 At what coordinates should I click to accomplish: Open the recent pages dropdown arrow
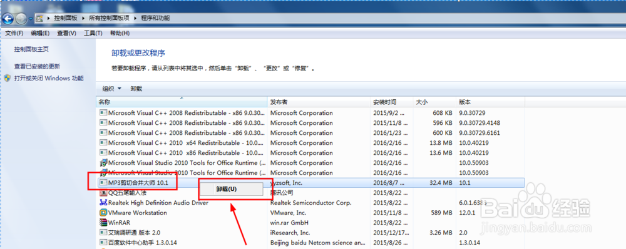coord(31,19)
